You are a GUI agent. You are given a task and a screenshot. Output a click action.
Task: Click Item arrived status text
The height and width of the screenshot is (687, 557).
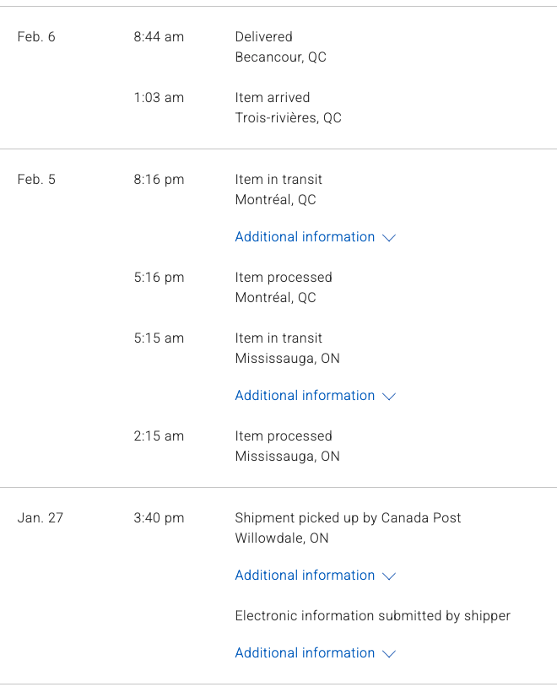point(272,98)
